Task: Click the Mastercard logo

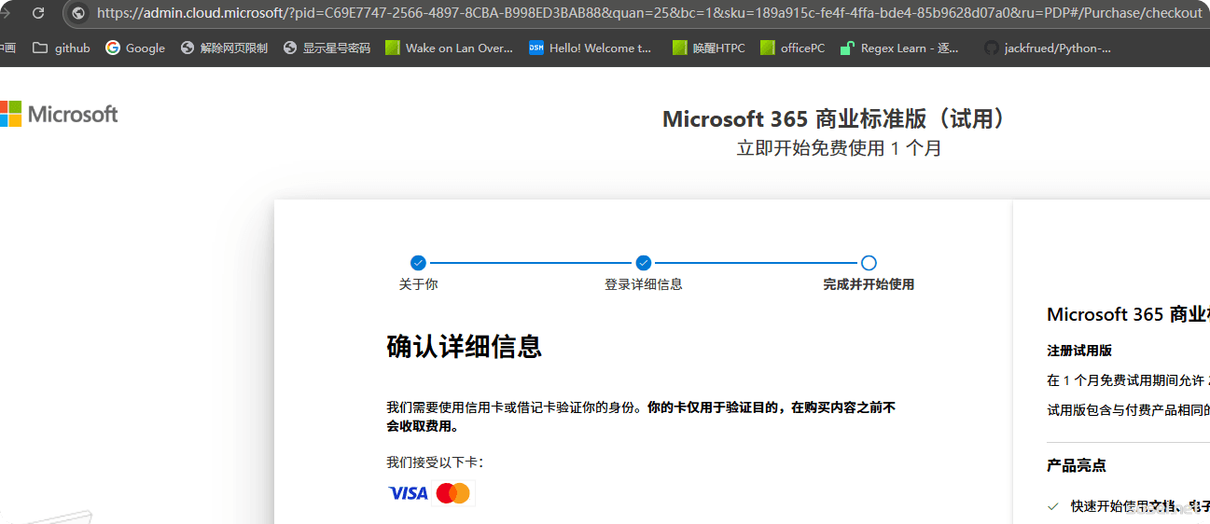Action: point(453,493)
